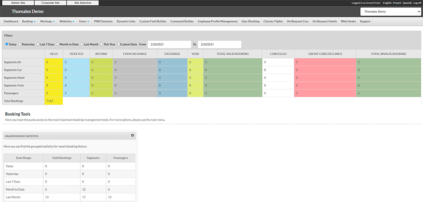
Task: Open the Custom Field Builder page
Action: pos(153,21)
